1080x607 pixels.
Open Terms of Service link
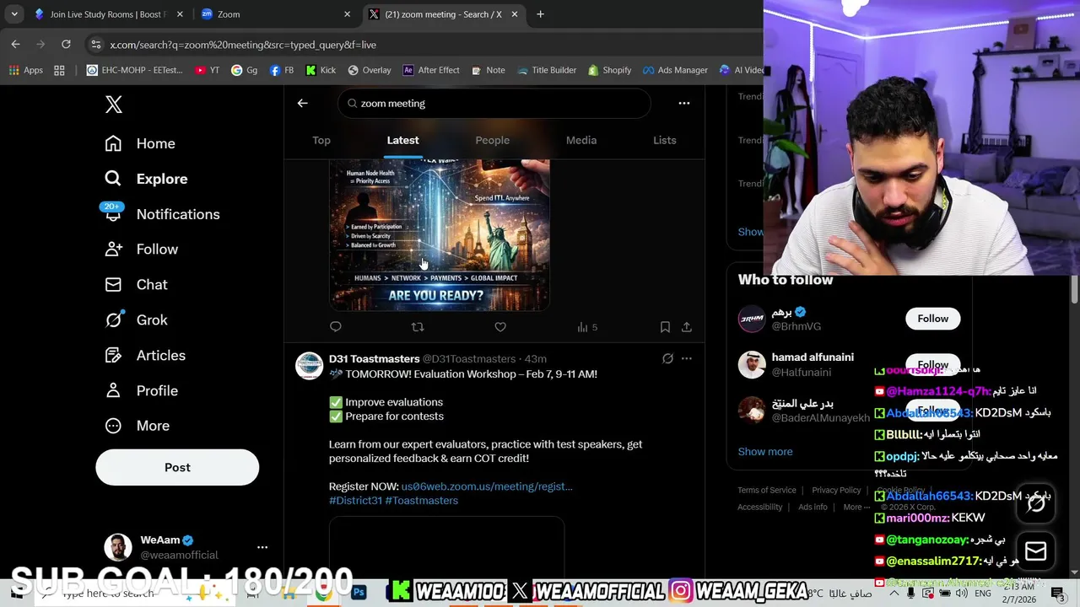pos(767,491)
